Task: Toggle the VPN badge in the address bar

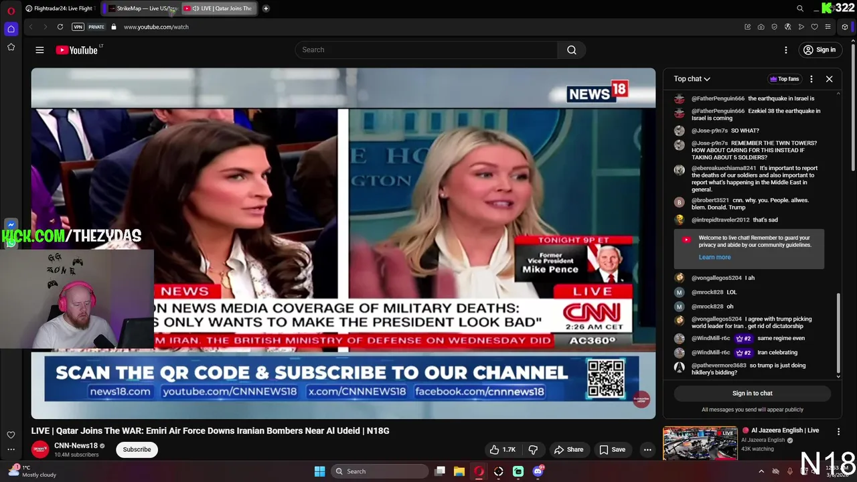Action: coord(78,27)
